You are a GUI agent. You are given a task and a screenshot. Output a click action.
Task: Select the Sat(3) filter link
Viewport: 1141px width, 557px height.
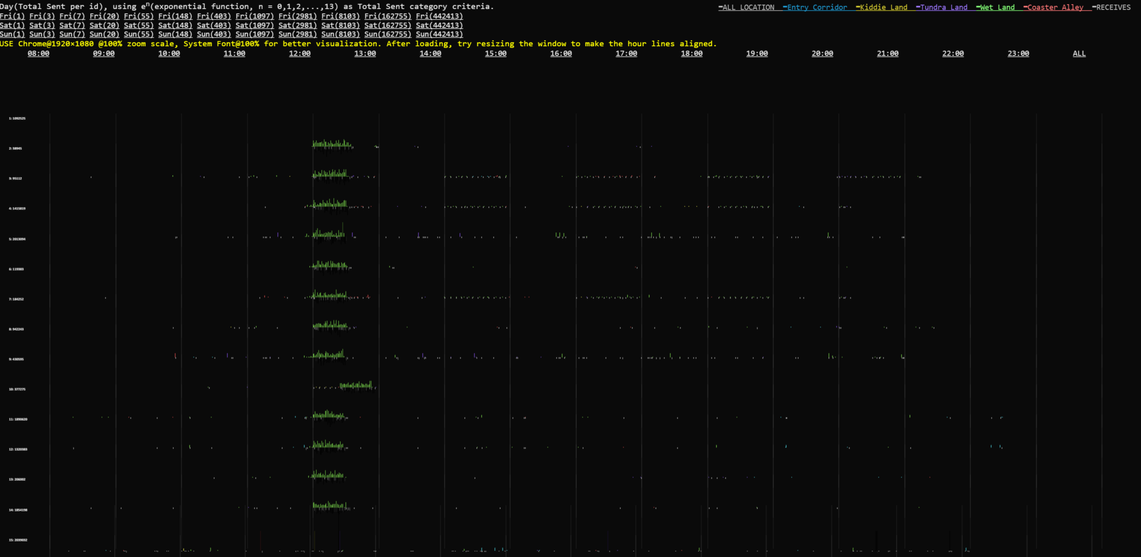(x=42, y=25)
